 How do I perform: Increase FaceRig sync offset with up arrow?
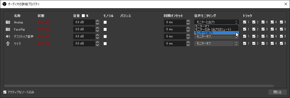(x=188, y=28)
